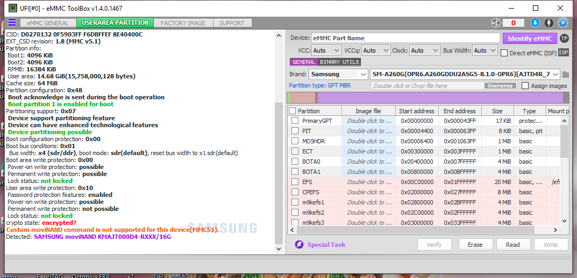The width and height of the screenshot is (577, 278).
Task: Click the USB plug connection icon
Action: tap(549, 23)
